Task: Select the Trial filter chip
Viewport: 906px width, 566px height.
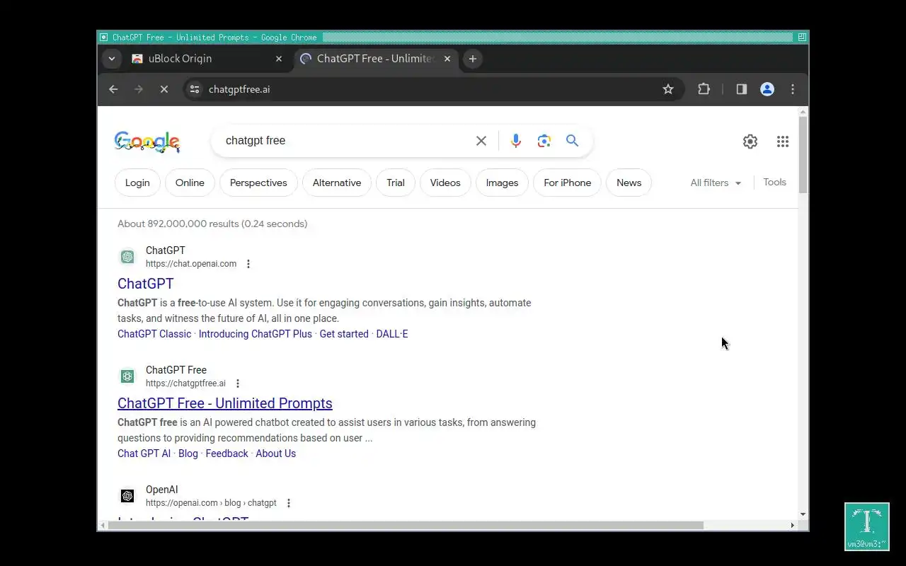Action: pos(396,183)
